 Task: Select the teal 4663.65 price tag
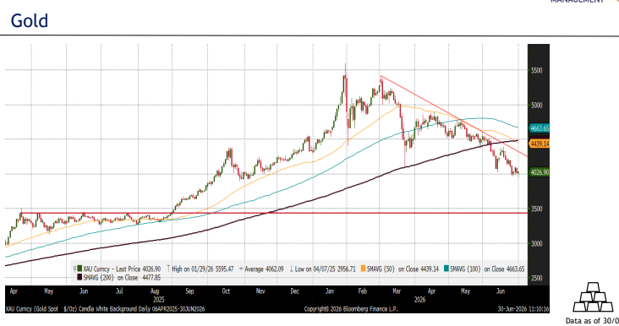point(540,128)
